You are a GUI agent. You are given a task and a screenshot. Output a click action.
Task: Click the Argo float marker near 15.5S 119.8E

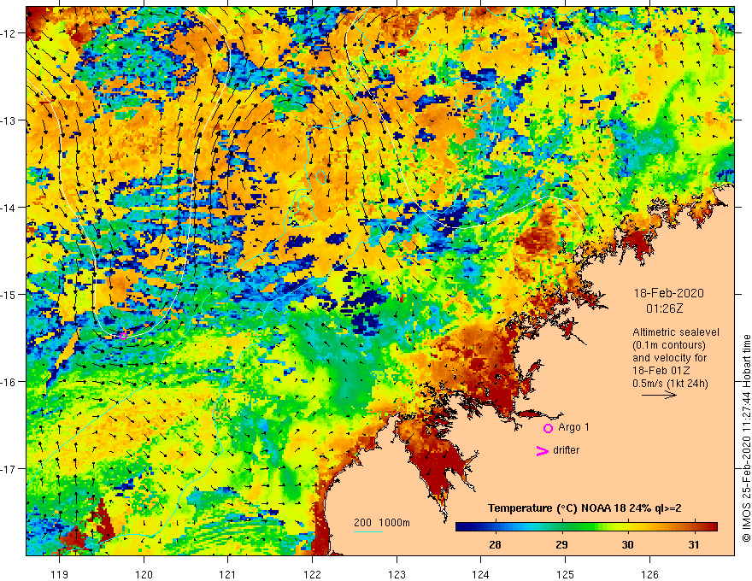(123, 336)
